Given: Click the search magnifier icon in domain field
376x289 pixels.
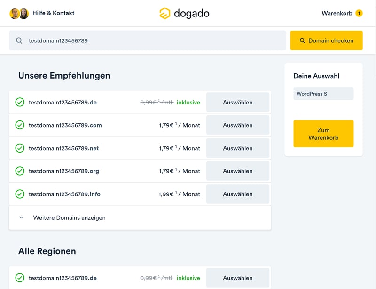Looking at the screenshot, I should [x=19, y=40].
